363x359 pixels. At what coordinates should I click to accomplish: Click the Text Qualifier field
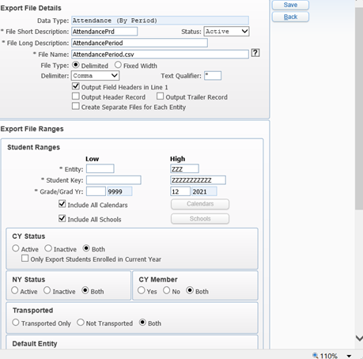(x=213, y=76)
